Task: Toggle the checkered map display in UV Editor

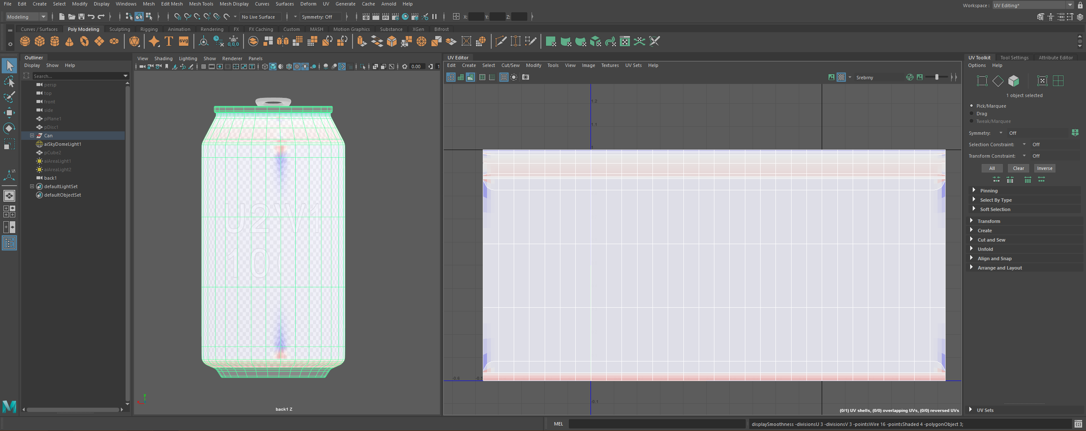Action: click(841, 77)
